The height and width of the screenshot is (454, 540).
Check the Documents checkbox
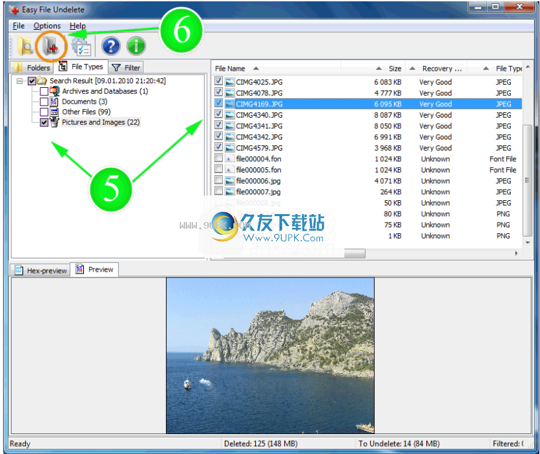click(x=44, y=102)
